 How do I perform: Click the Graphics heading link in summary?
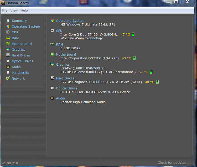coord(63,64)
